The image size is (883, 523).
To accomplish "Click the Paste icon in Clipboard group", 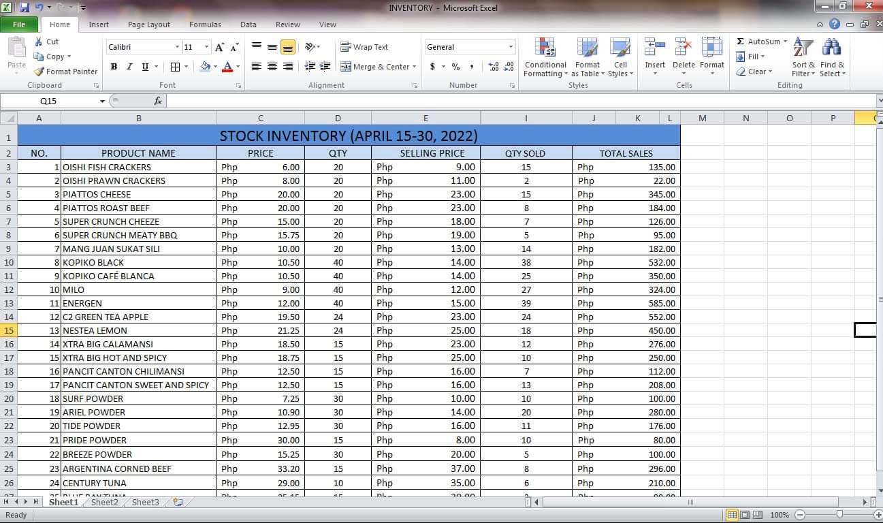I will tap(16, 47).
